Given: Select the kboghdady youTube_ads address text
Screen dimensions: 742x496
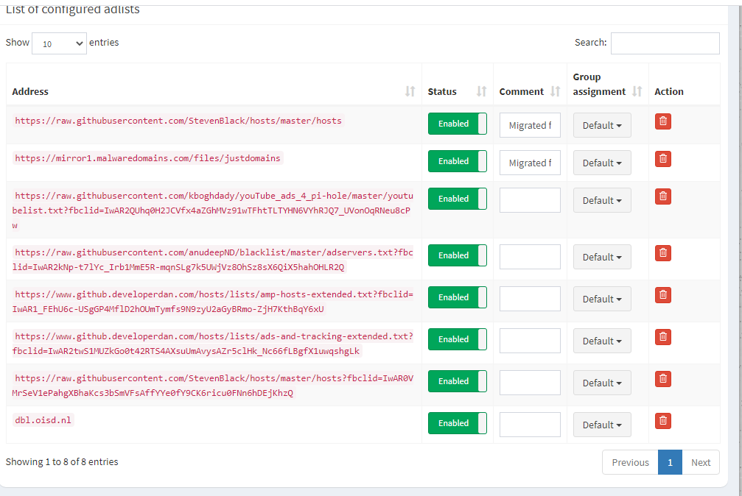Looking at the screenshot, I should (213, 210).
